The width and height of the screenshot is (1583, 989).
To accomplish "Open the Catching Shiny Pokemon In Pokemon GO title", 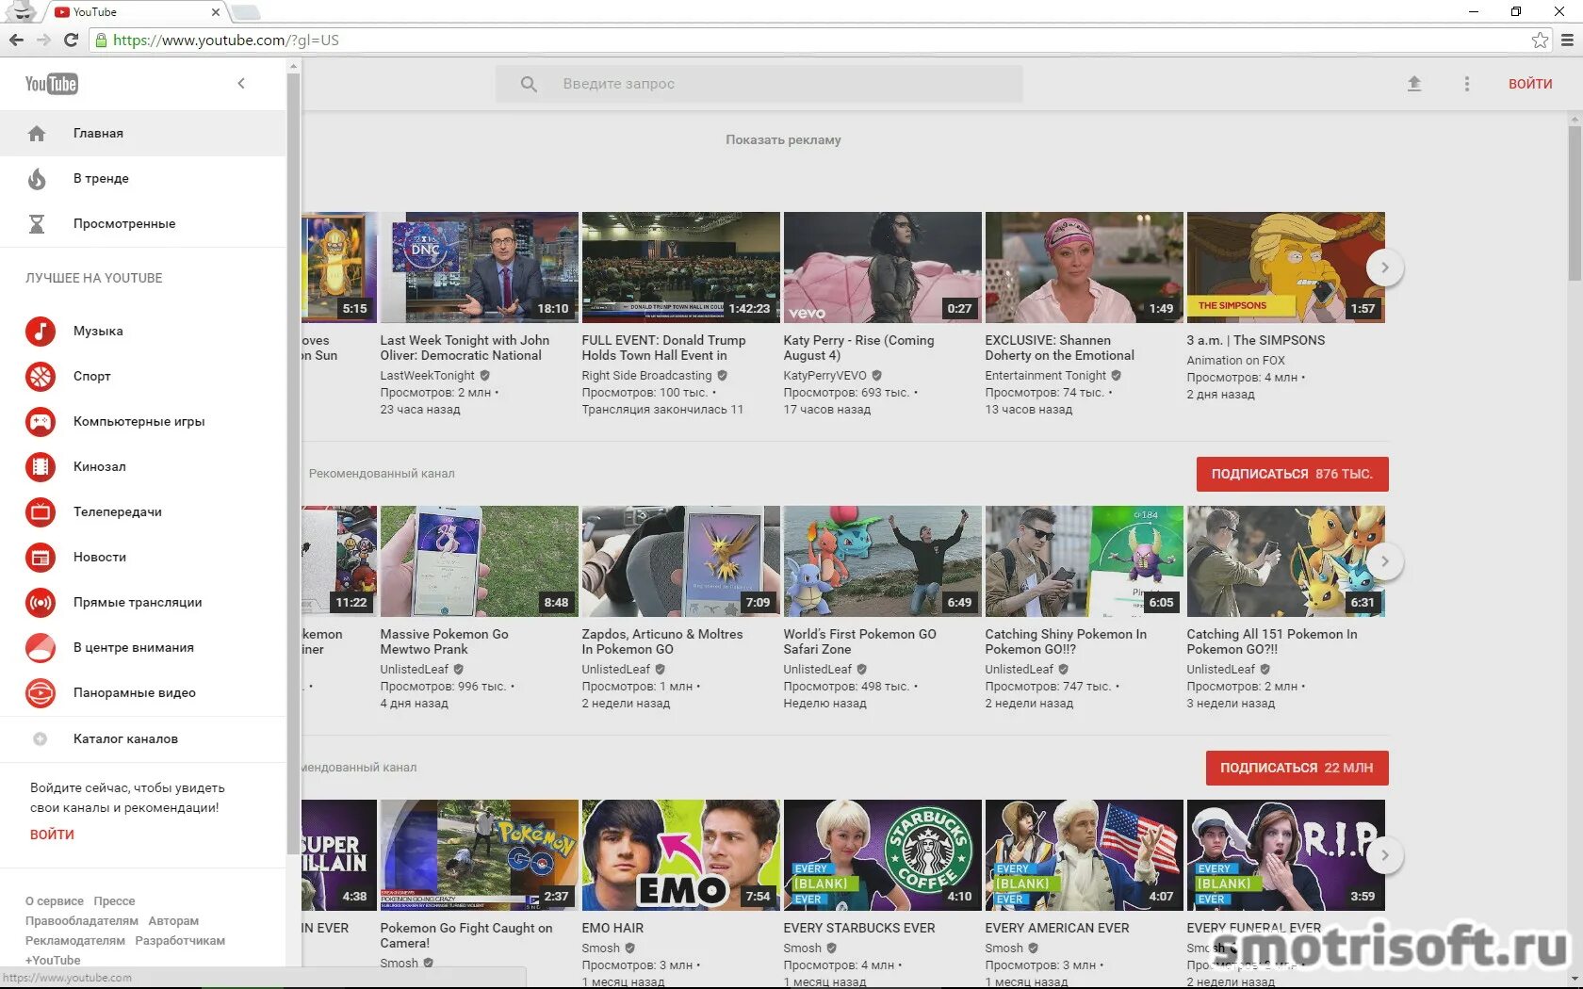I will point(1066,641).
